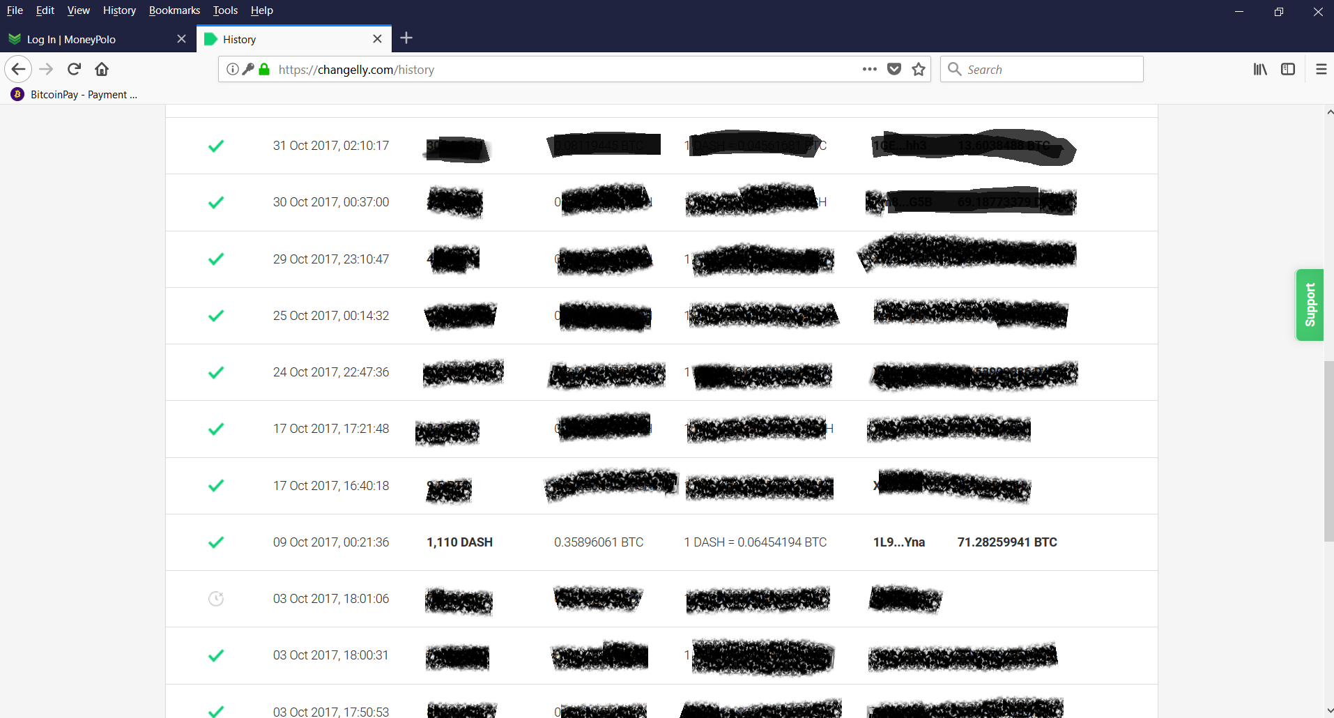Click checkmark for 03 Oct 18:00:31 transaction
Viewport: 1334px width, 718px height.
coord(216,655)
